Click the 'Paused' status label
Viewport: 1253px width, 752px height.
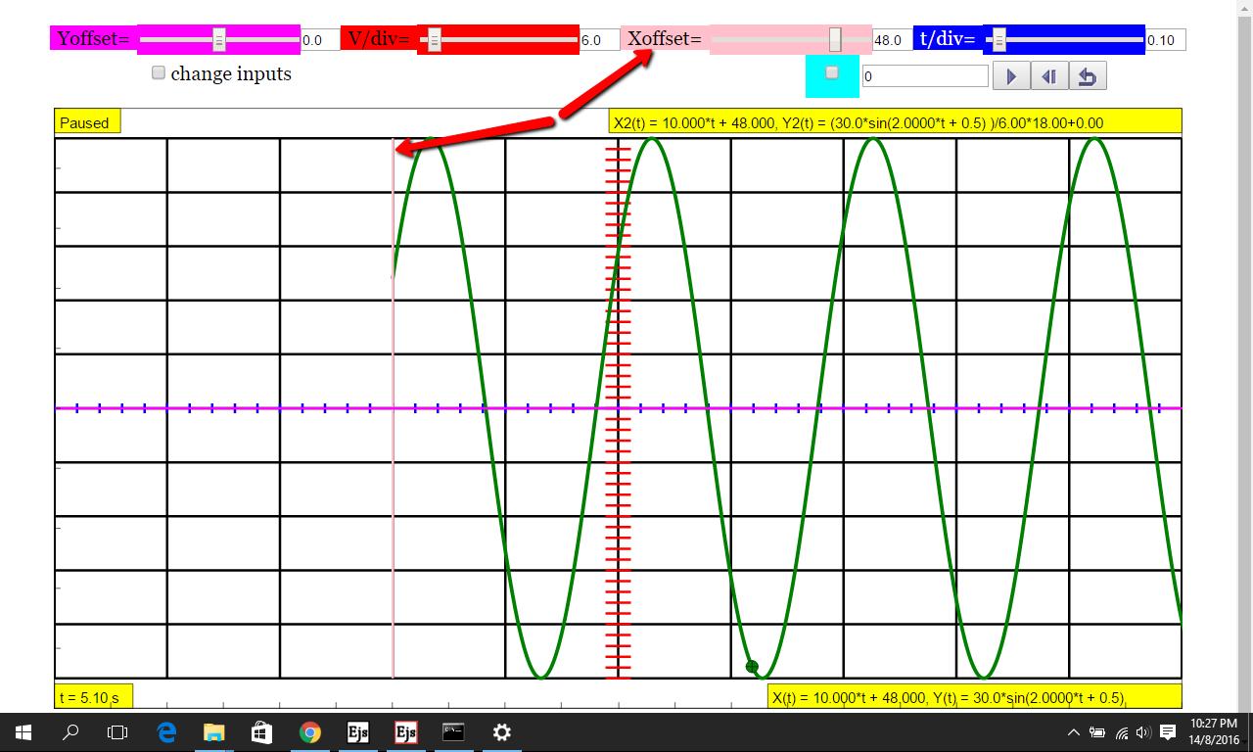[87, 122]
